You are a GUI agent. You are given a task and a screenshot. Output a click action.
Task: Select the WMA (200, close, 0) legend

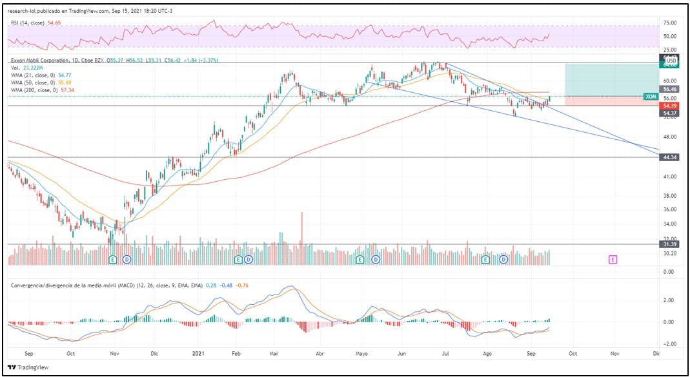point(34,90)
